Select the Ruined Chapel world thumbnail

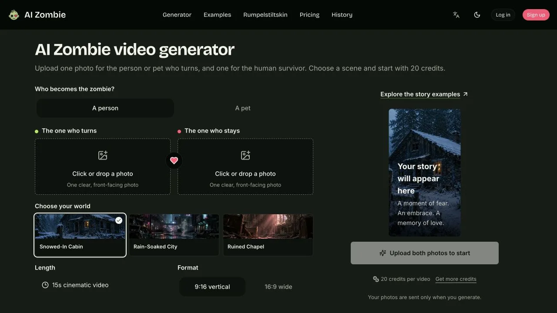tap(268, 235)
